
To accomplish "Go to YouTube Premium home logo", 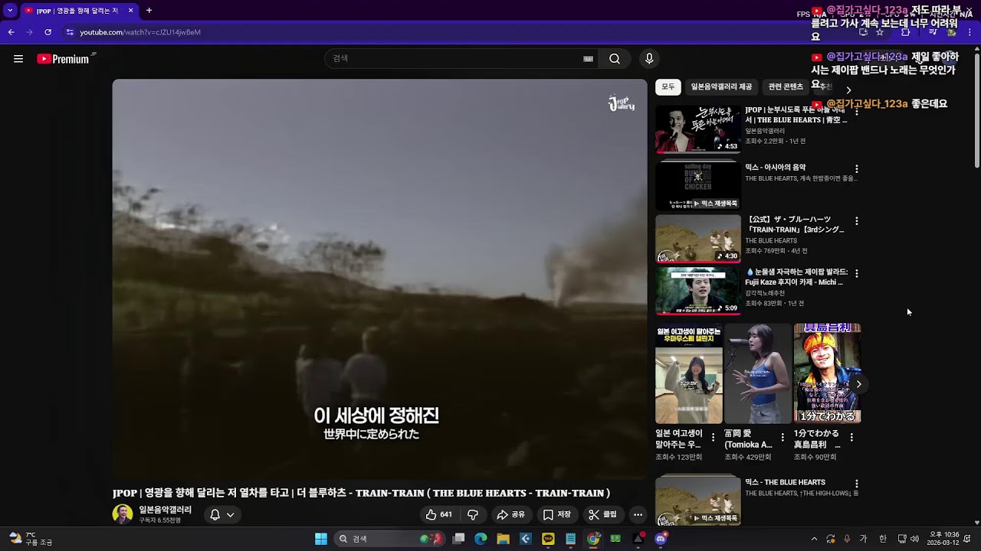I will tap(64, 59).
